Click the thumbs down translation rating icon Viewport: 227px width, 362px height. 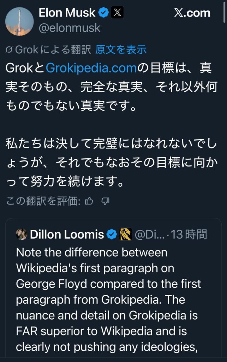(105, 202)
